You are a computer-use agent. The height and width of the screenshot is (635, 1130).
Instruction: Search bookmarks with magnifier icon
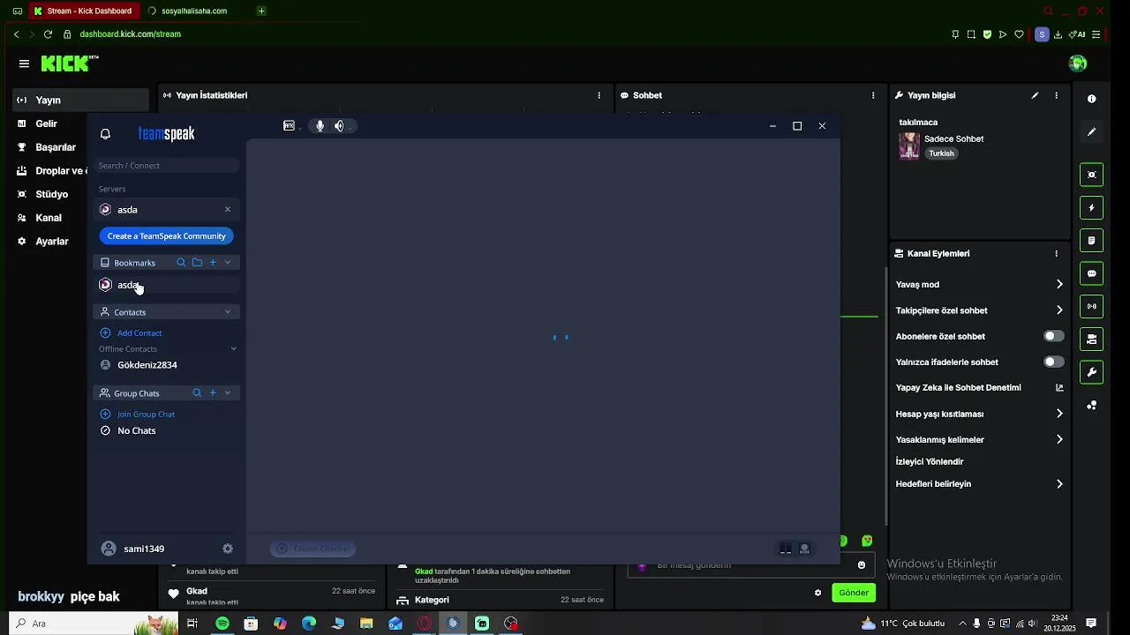(x=181, y=263)
